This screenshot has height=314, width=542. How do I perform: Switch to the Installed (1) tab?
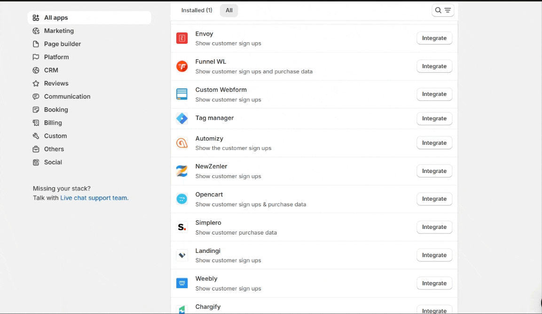(196, 10)
